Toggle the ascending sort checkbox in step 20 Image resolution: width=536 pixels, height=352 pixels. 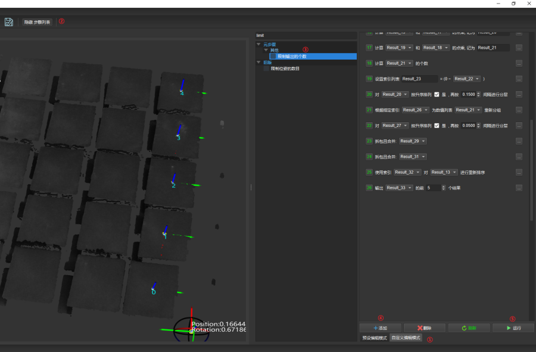click(x=437, y=94)
